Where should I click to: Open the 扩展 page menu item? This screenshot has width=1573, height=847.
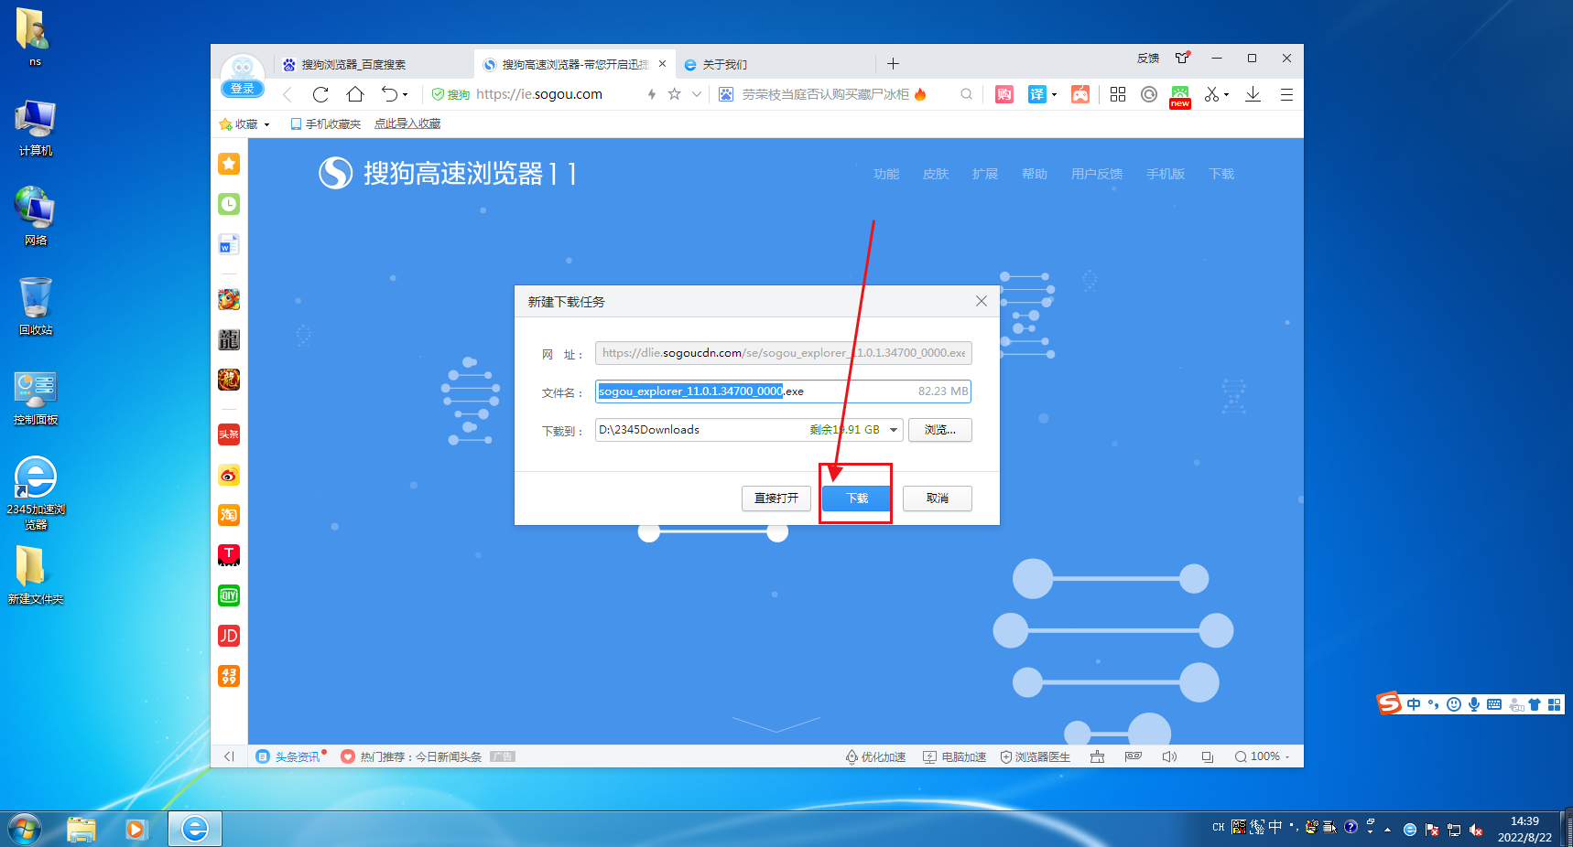pyautogui.click(x=985, y=174)
